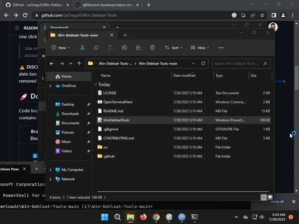The width and height of the screenshot is (299, 224).
Task: Collapse the Today group
Action: [x=95, y=85]
